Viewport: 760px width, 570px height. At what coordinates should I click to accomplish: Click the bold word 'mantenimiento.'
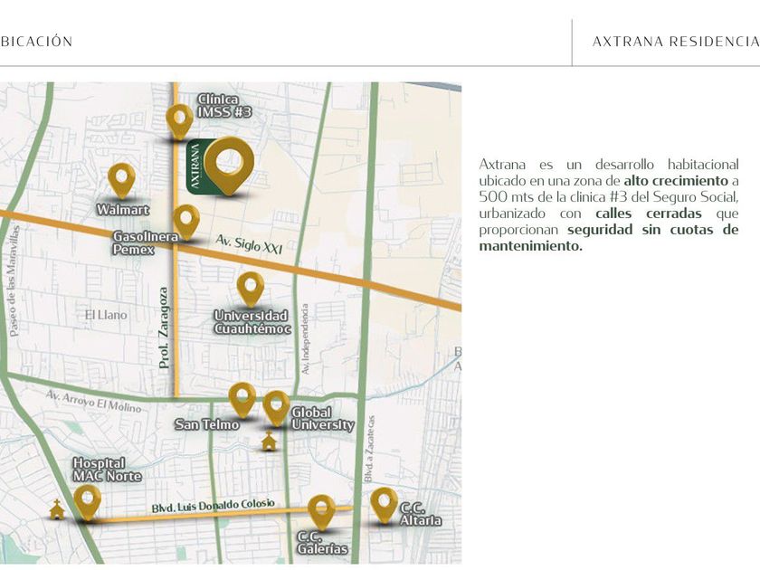click(x=531, y=246)
